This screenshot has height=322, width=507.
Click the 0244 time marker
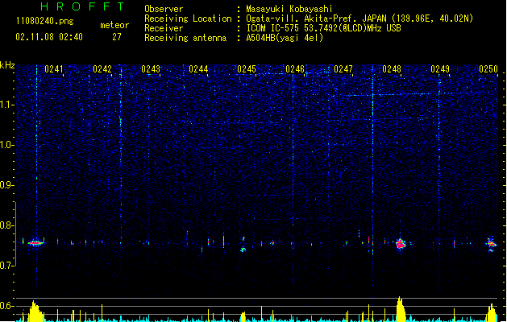click(198, 69)
